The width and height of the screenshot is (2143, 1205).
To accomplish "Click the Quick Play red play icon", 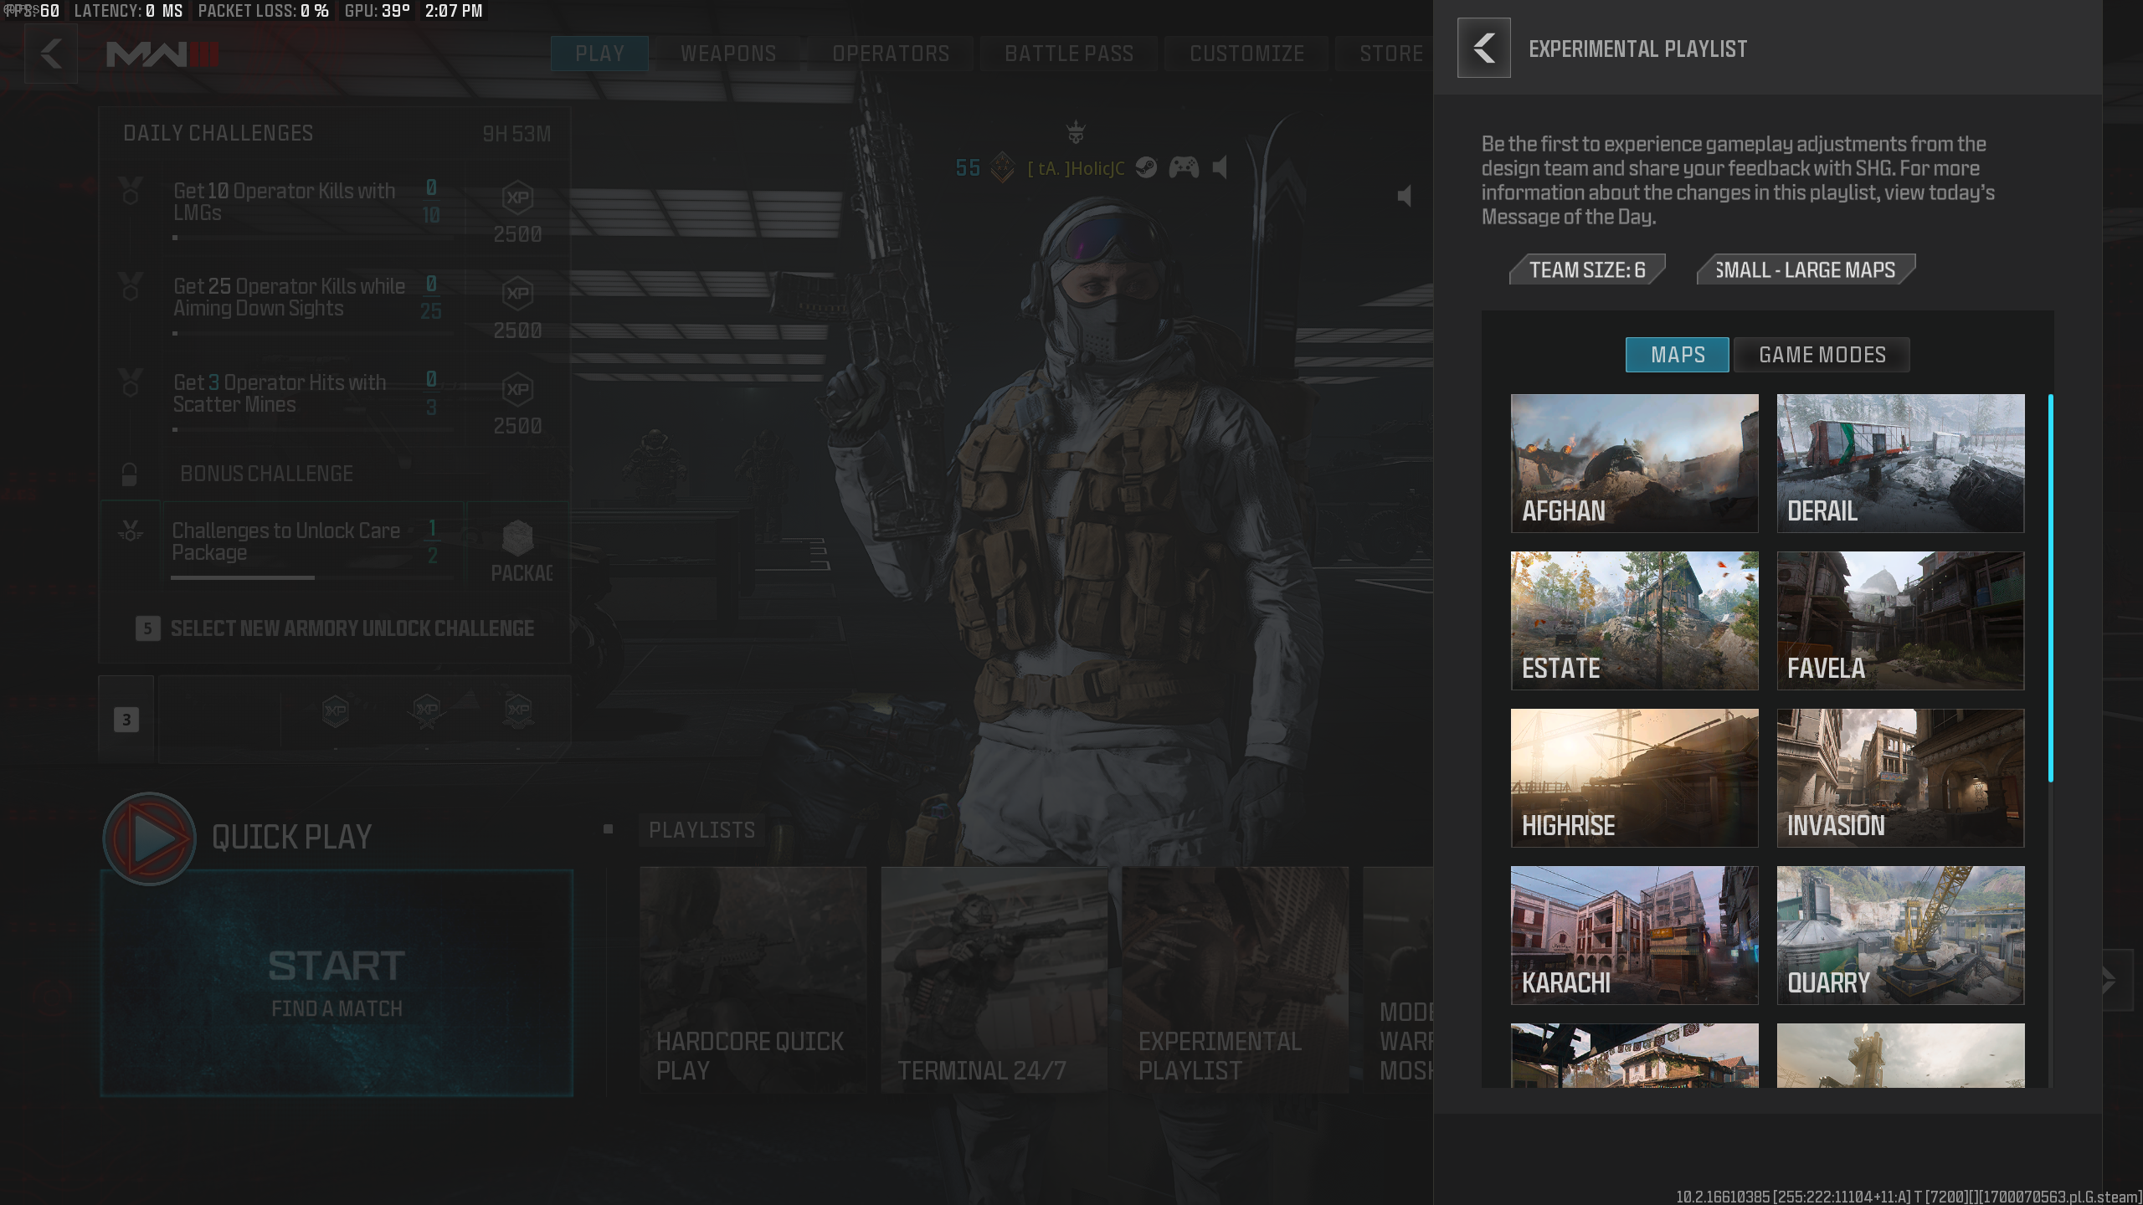I will pyautogui.click(x=150, y=838).
